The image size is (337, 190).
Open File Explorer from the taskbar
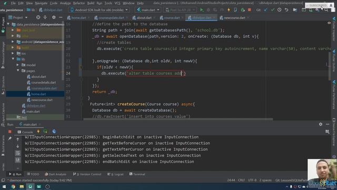click(22, 186)
